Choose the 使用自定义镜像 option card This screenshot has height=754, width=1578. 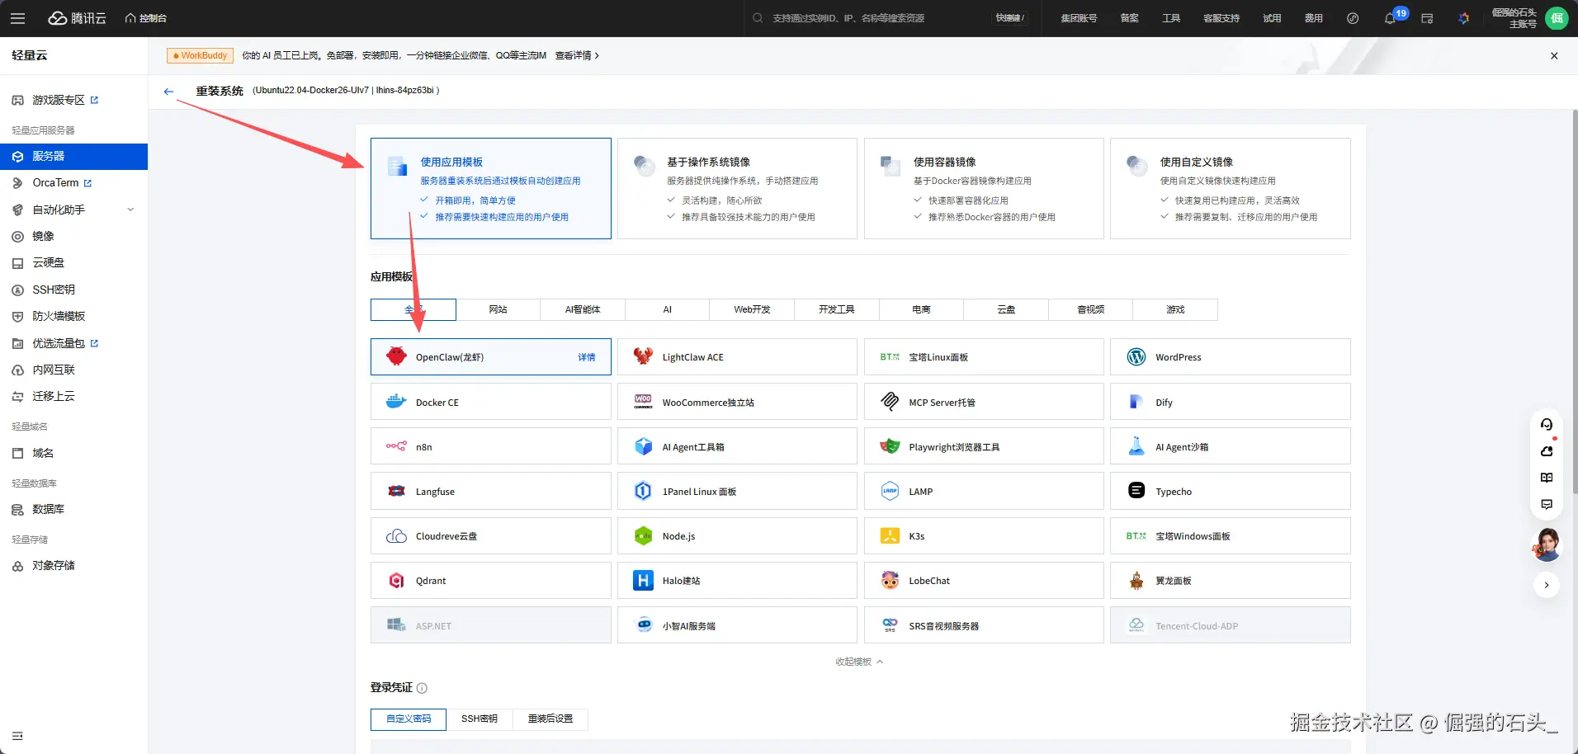[x=1230, y=189]
